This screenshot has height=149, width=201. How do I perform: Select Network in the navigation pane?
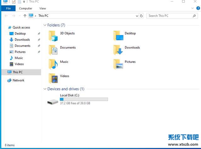(x=18, y=80)
